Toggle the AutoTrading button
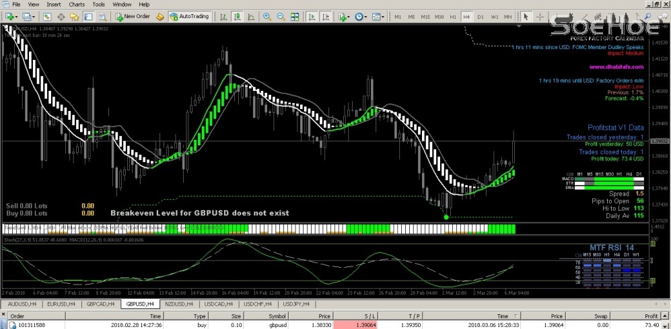The image size is (671, 329). (189, 16)
